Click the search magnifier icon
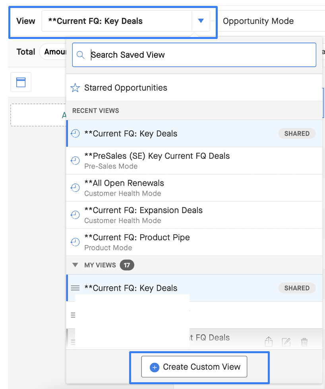The height and width of the screenshot is (389, 325). click(81, 55)
